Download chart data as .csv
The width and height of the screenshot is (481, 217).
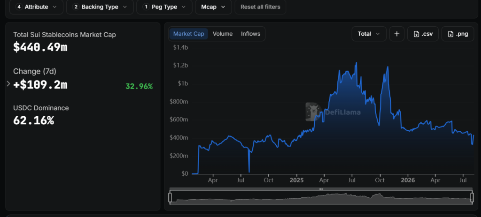[423, 34]
